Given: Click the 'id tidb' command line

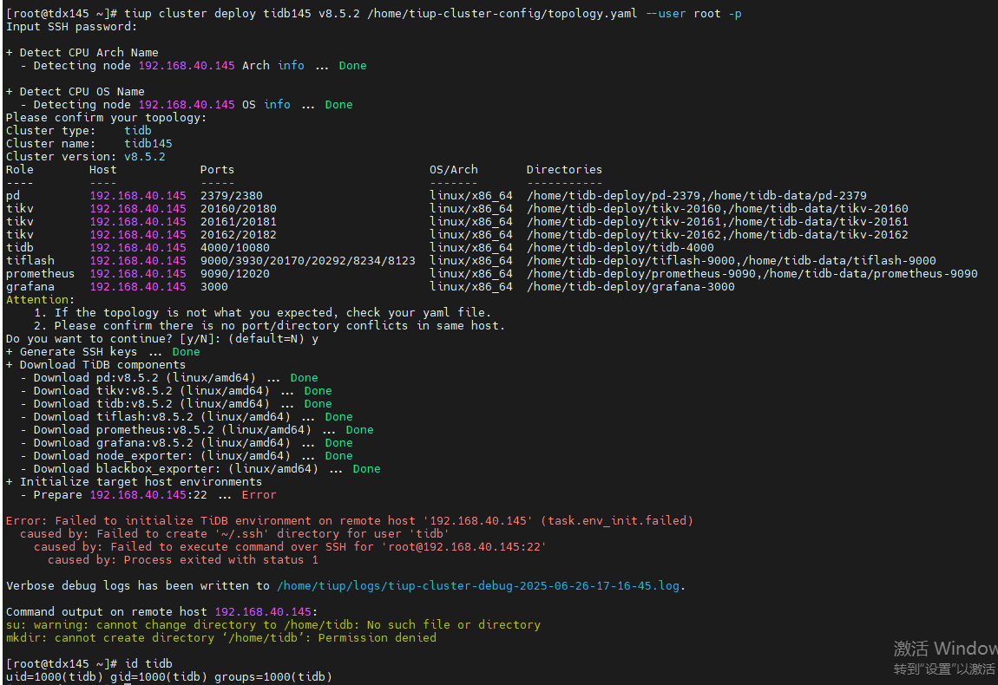Looking at the screenshot, I should click(89, 664).
